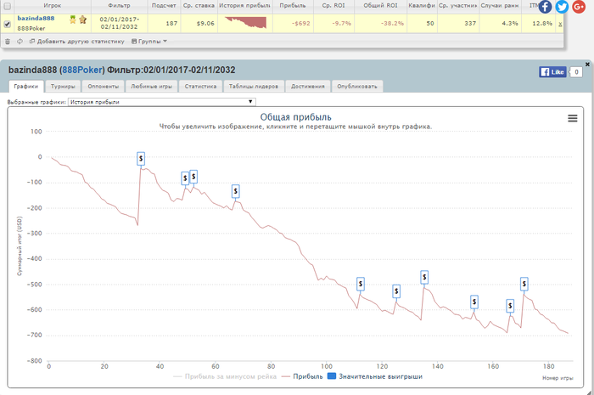Share on Twitter via the bird icon
The image size is (594, 395).
click(562, 7)
